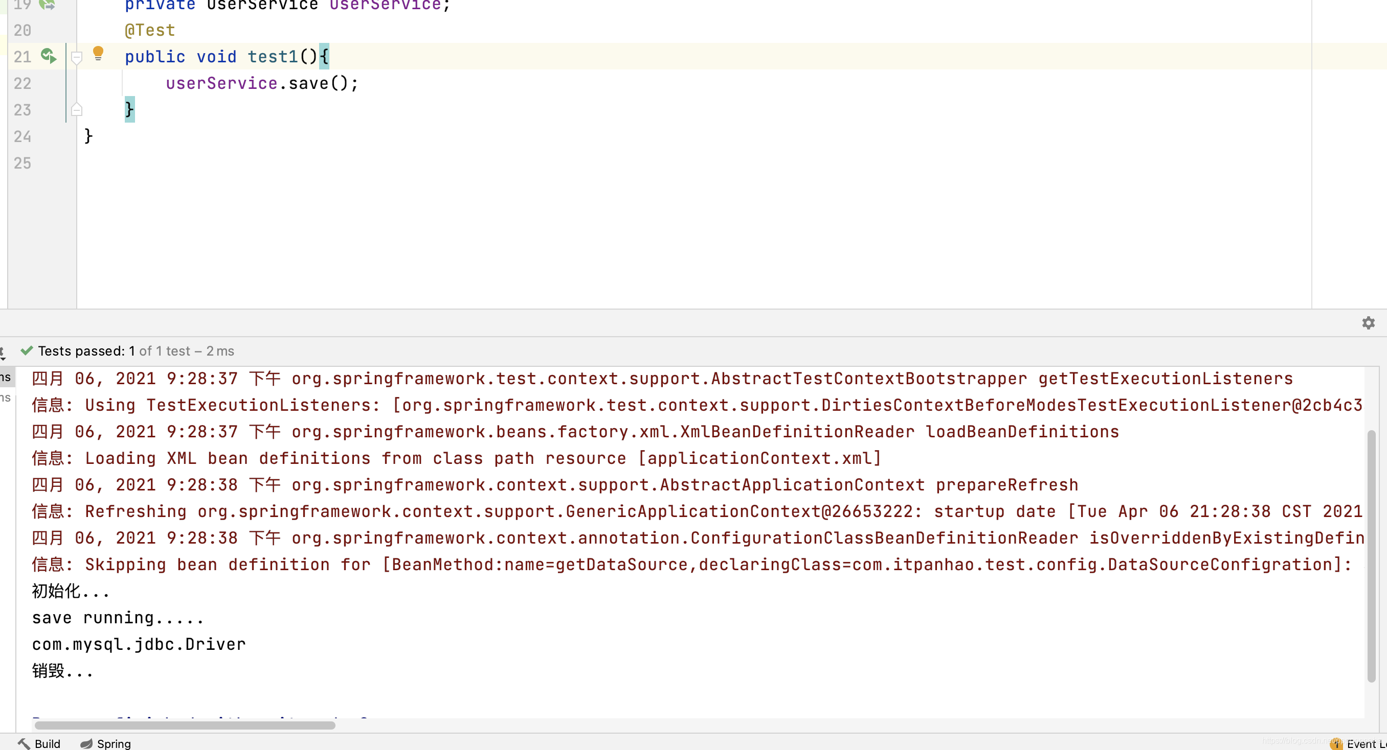Collapse test1 method fold marker
Image resolution: width=1387 pixels, height=750 pixels.
tap(76, 57)
